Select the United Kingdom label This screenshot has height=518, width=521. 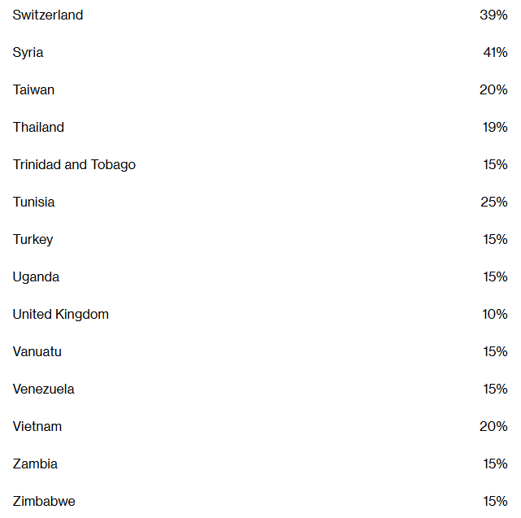click(61, 315)
